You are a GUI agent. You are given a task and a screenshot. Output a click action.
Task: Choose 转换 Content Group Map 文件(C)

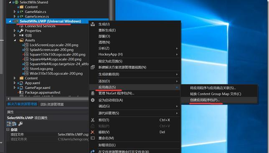click(219, 94)
